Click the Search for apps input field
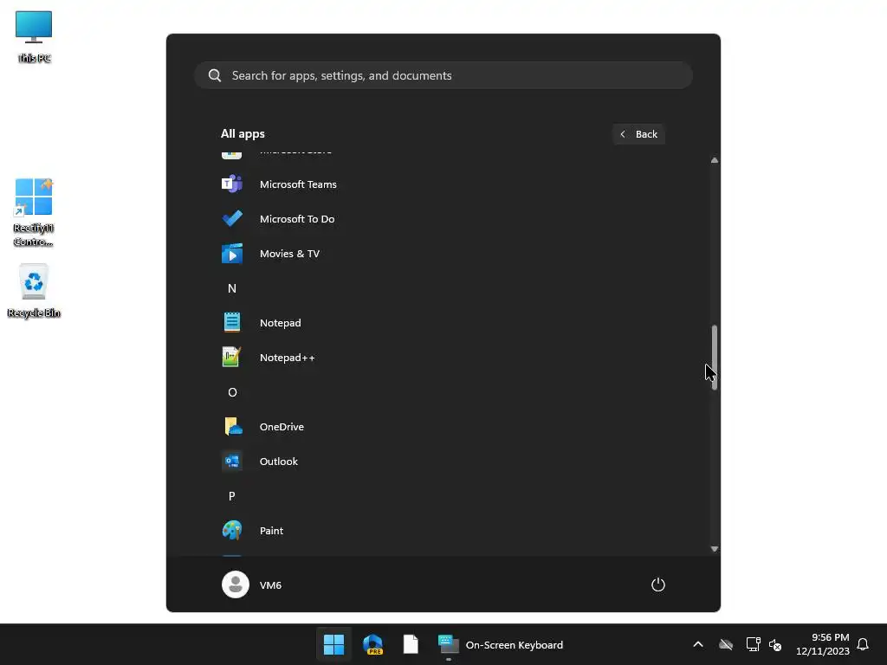Image resolution: width=887 pixels, height=665 pixels. [443, 75]
